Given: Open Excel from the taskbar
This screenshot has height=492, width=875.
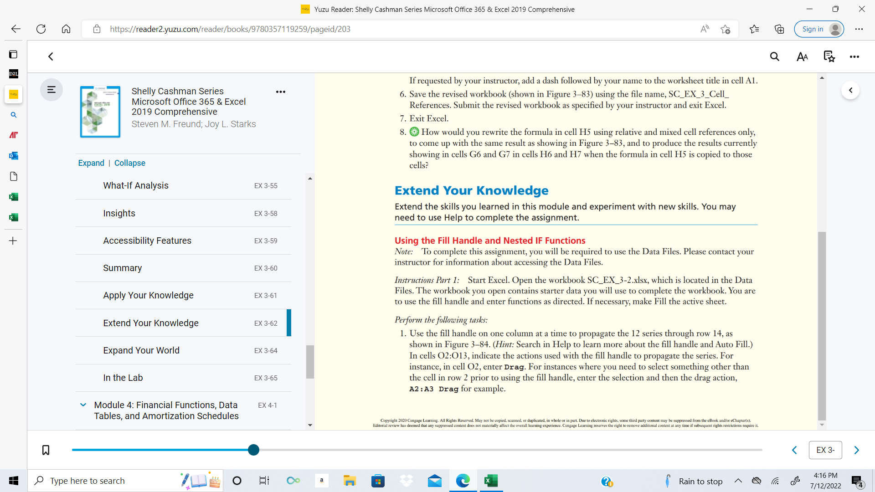Looking at the screenshot, I should (x=491, y=481).
